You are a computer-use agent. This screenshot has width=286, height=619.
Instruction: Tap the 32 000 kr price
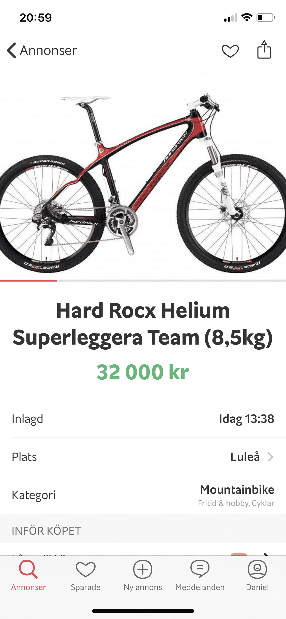click(x=143, y=372)
